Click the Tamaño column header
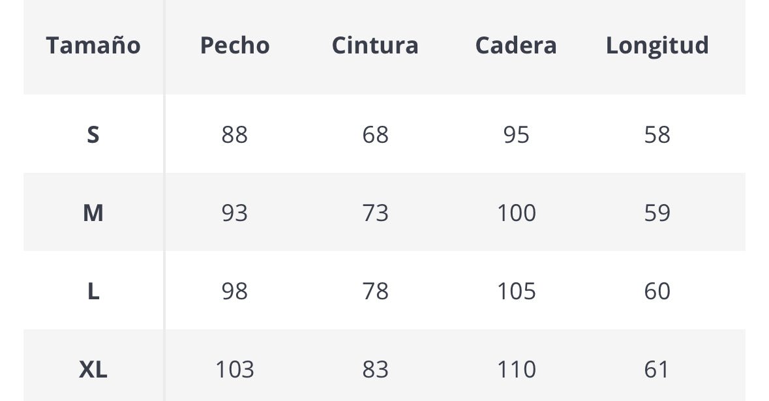Viewport: 769px width, 401px height. pos(93,46)
